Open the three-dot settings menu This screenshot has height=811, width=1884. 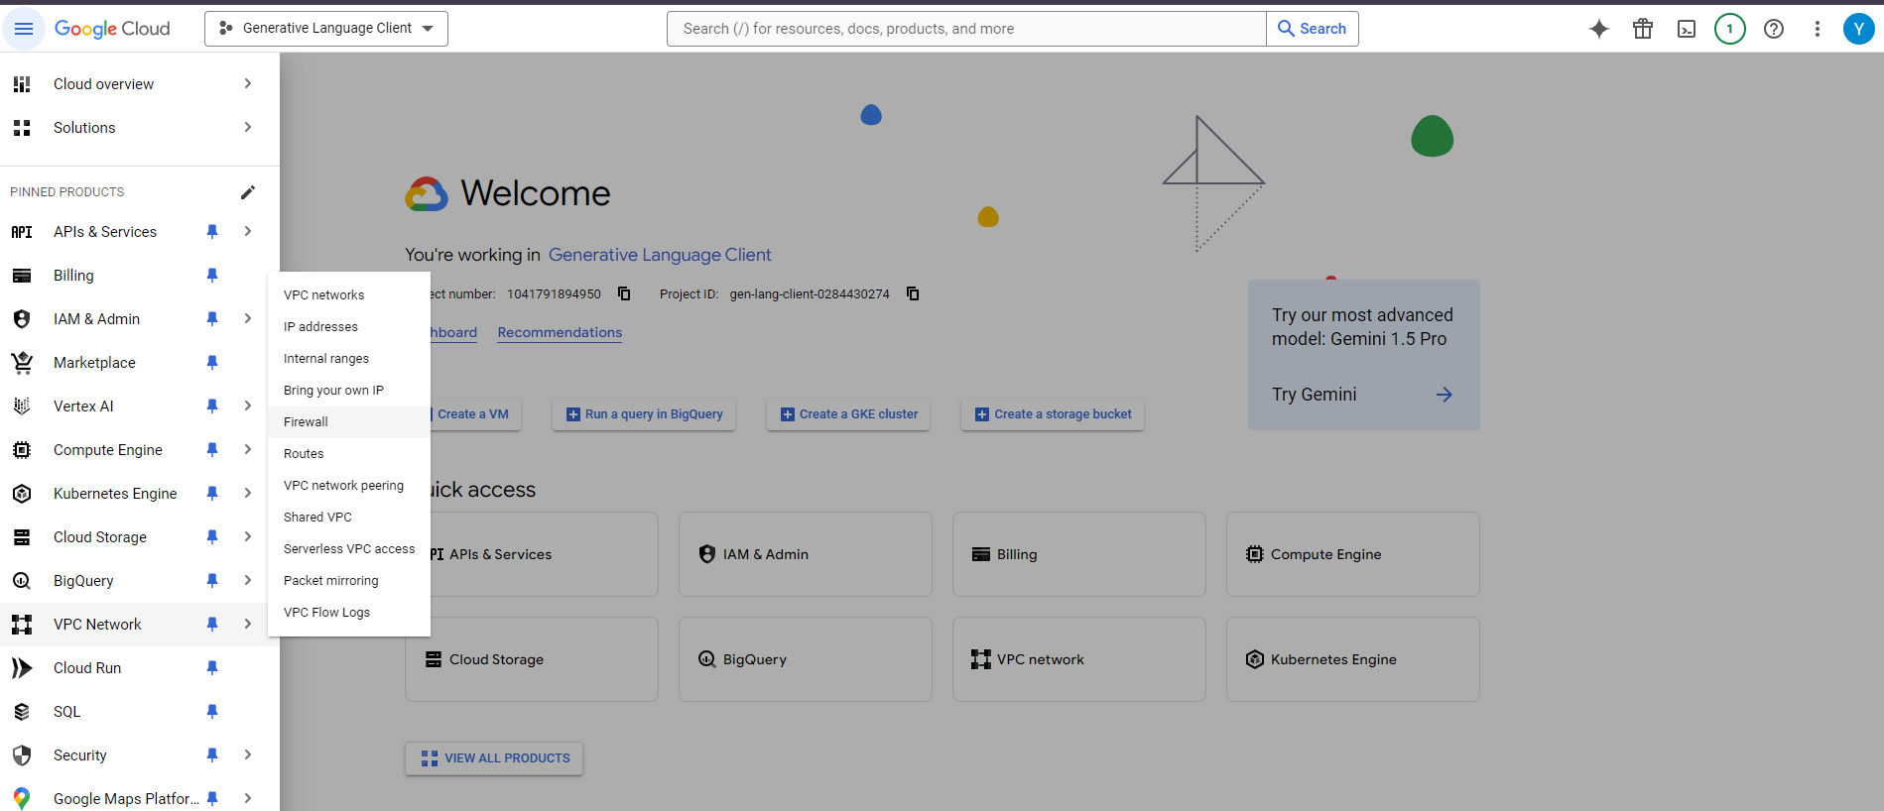pyautogui.click(x=1818, y=29)
